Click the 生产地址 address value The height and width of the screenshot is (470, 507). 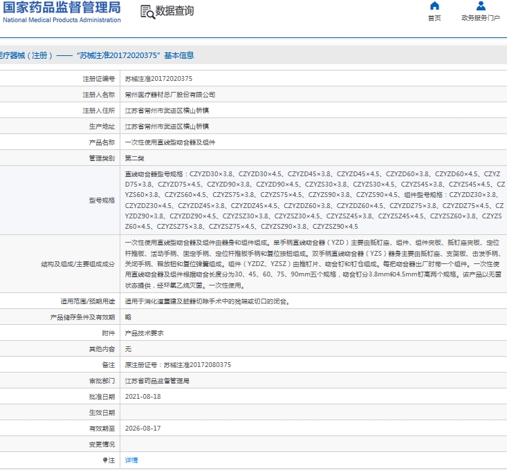[x=167, y=126]
